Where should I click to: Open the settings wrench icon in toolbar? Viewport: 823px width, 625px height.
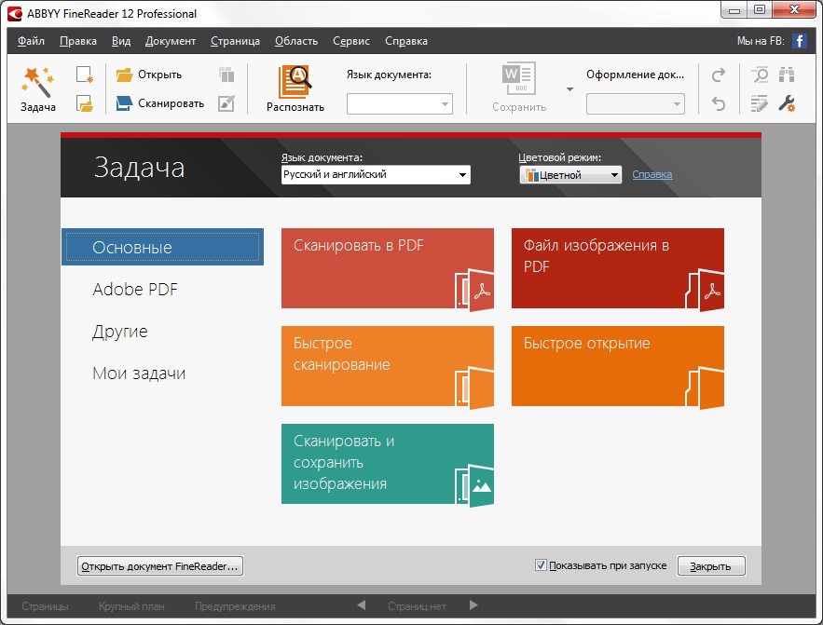(786, 103)
